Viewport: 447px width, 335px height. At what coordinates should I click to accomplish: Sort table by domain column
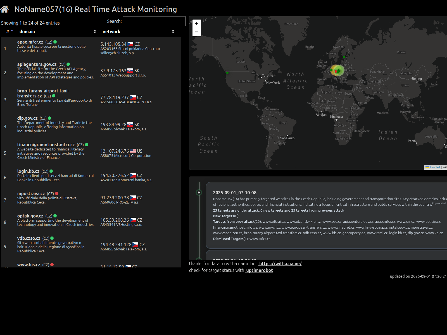27,32
